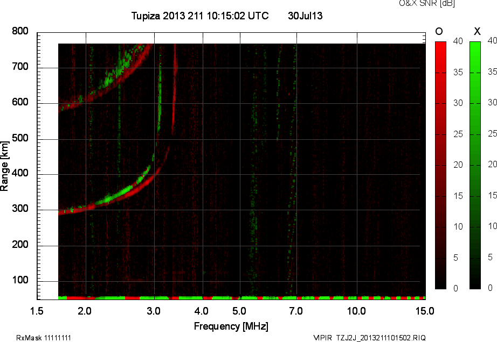Click the "O&X SNR [dB]" legend heading
The width and height of the screenshot is (497, 342).
tap(419, 4)
